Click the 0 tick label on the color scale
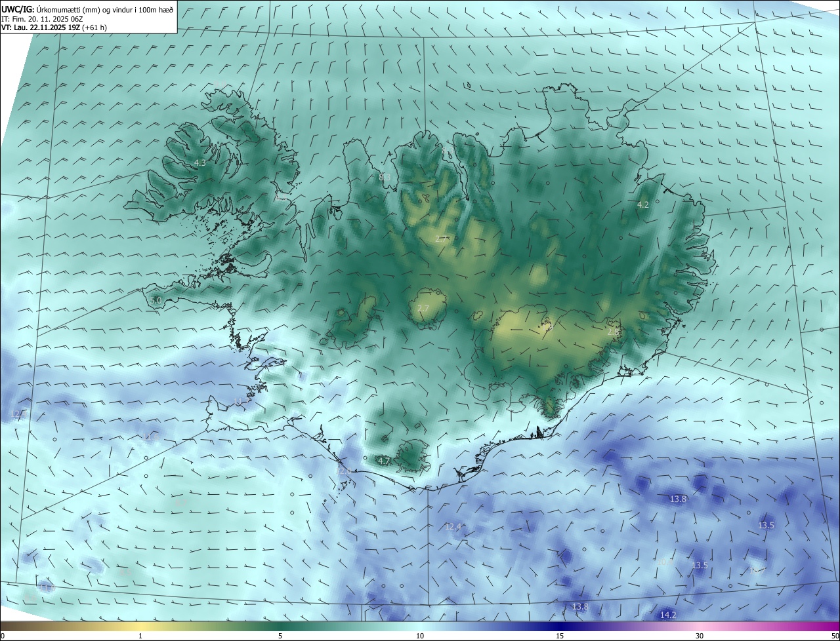The width and height of the screenshot is (840, 641). pos(3,636)
